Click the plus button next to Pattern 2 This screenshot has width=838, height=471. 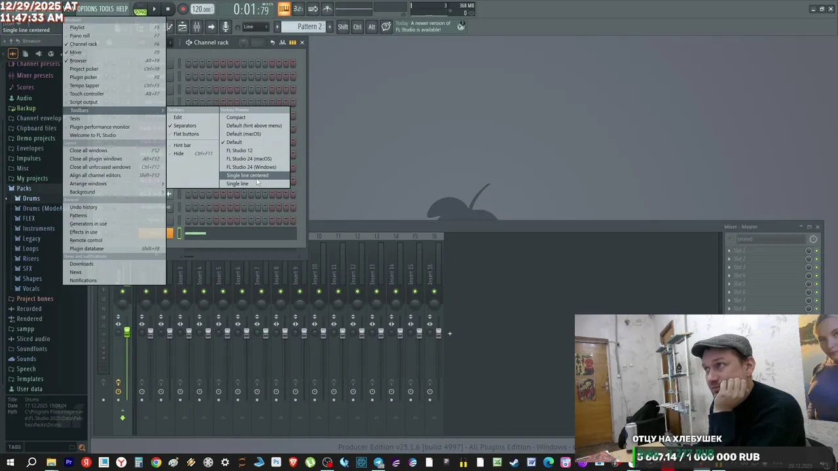[x=329, y=27]
